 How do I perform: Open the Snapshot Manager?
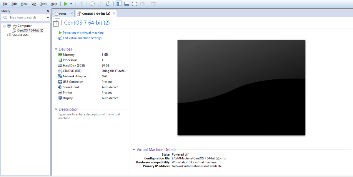pyautogui.click(x=108, y=4)
